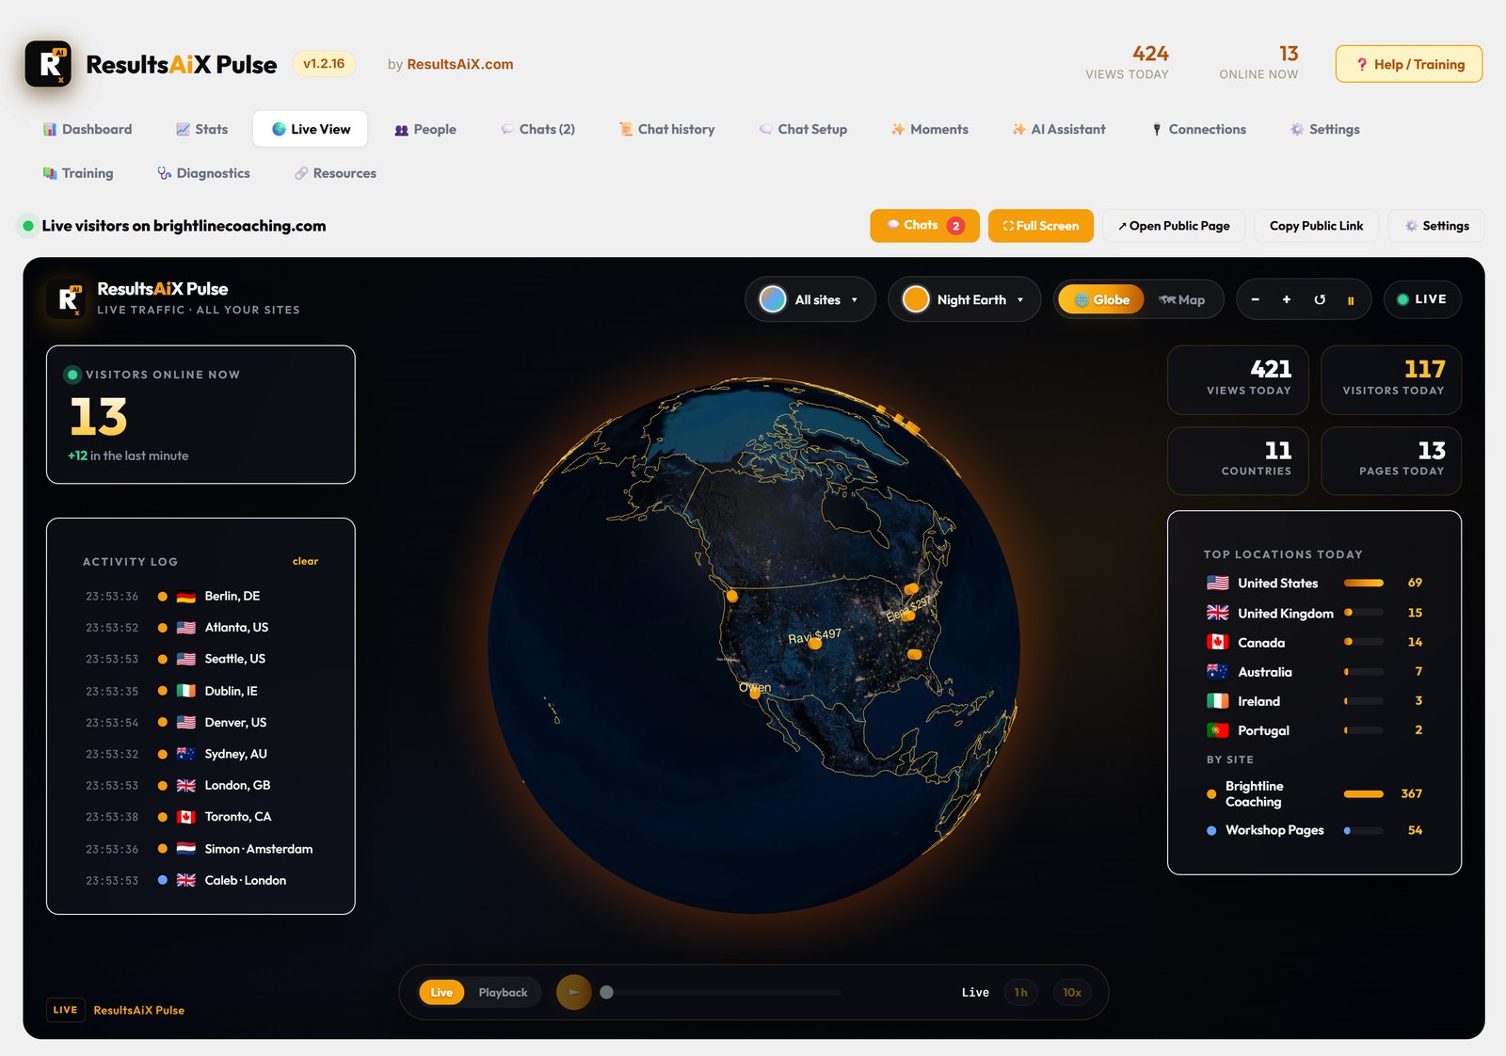This screenshot has width=1506, height=1056.
Task: Open the Connections tab
Action: (x=1199, y=129)
